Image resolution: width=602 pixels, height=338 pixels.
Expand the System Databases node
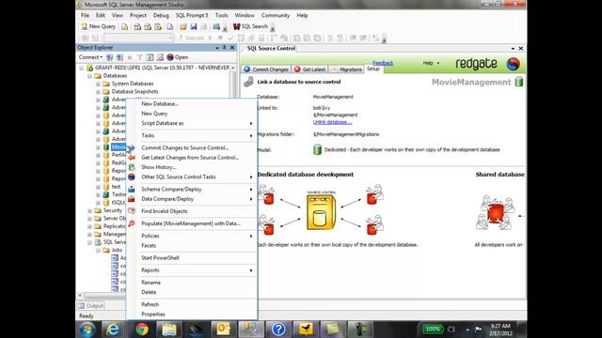[98, 84]
